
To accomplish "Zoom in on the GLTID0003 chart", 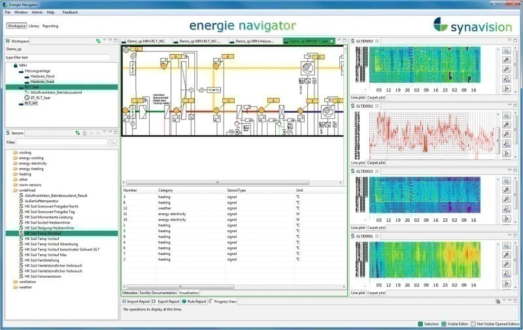I will pos(506,60).
